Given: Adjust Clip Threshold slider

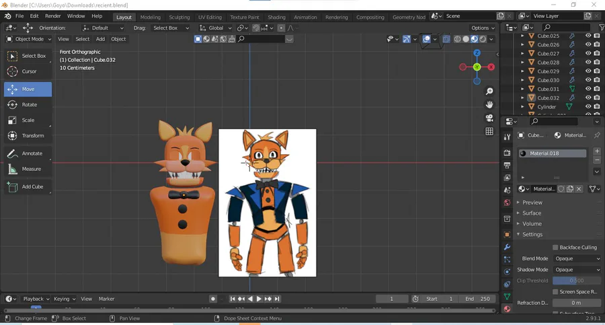Looking at the screenshot, I should [577, 281].
